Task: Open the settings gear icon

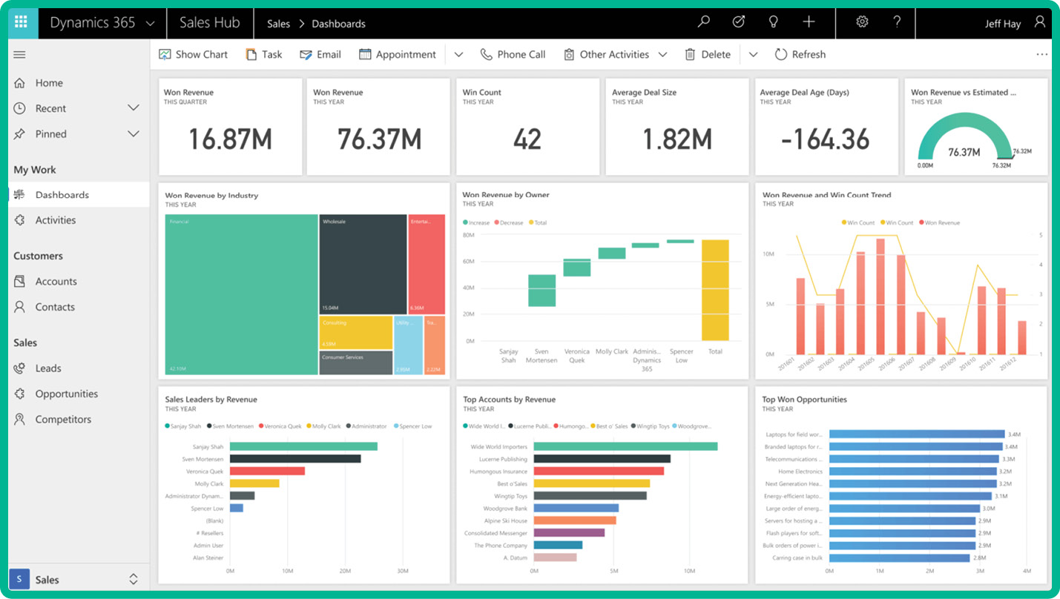Action: (862, 22)
